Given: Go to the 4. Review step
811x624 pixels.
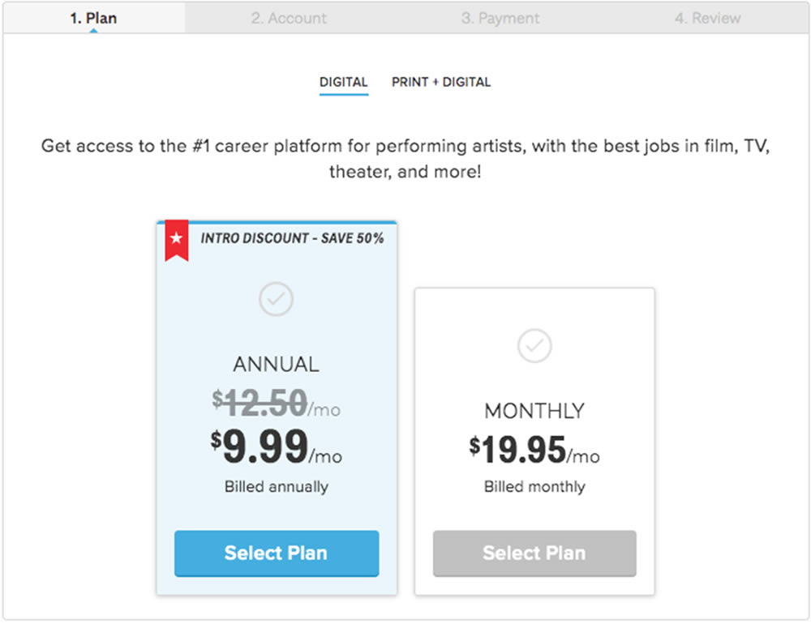Looking at the screenshot, I should click(x=707, y=18).
